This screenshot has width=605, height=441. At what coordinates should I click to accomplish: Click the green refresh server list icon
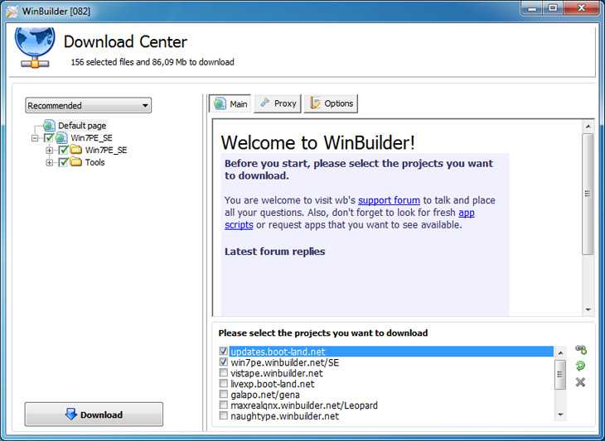click(x=580, y=366)
